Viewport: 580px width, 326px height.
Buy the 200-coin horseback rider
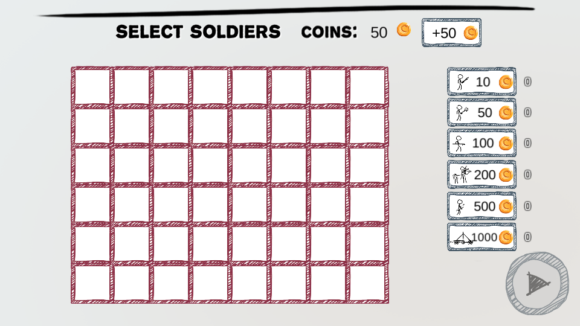[x=482, y=174]
